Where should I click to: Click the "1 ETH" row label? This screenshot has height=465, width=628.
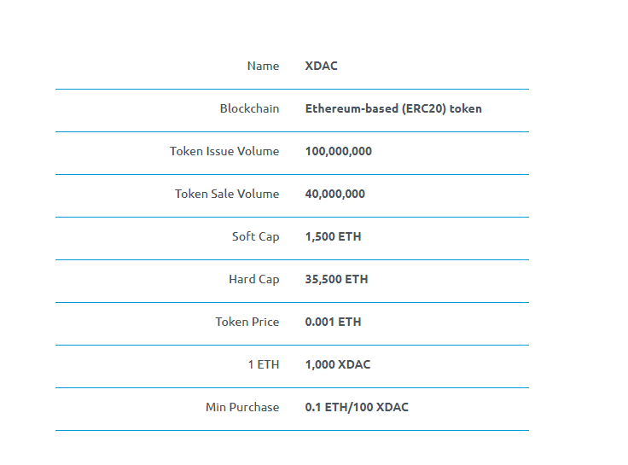[263, 364]
